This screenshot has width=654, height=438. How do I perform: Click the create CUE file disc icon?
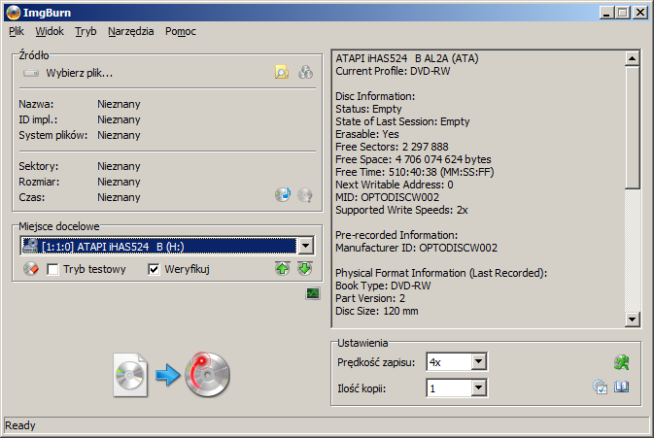(283, 194)
